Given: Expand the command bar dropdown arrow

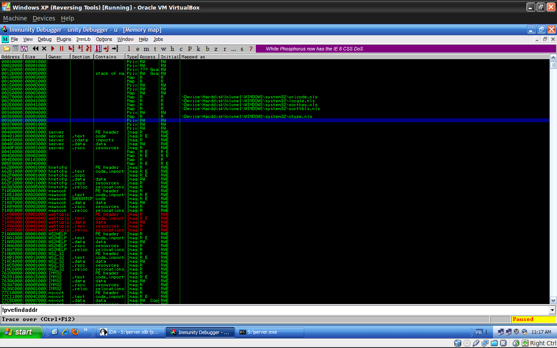Looking at the screenshot, I should (x=553, y=310).
